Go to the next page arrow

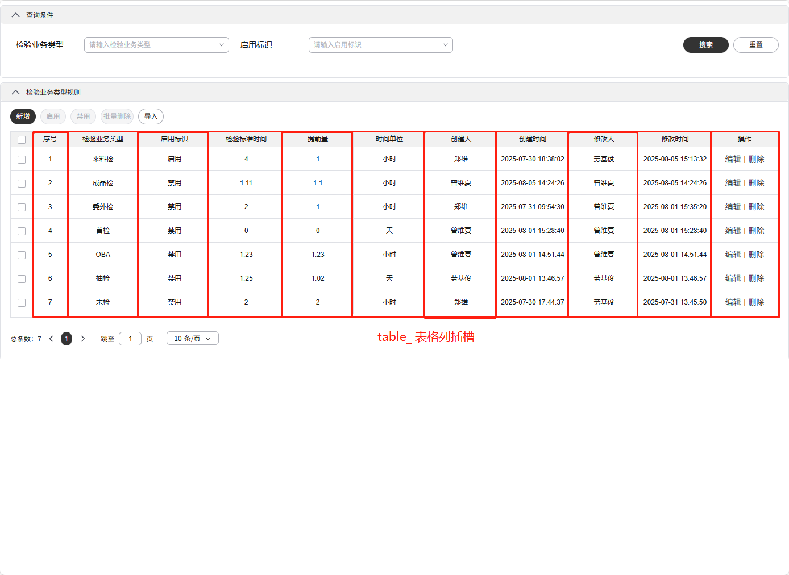[x=83, y=339]
